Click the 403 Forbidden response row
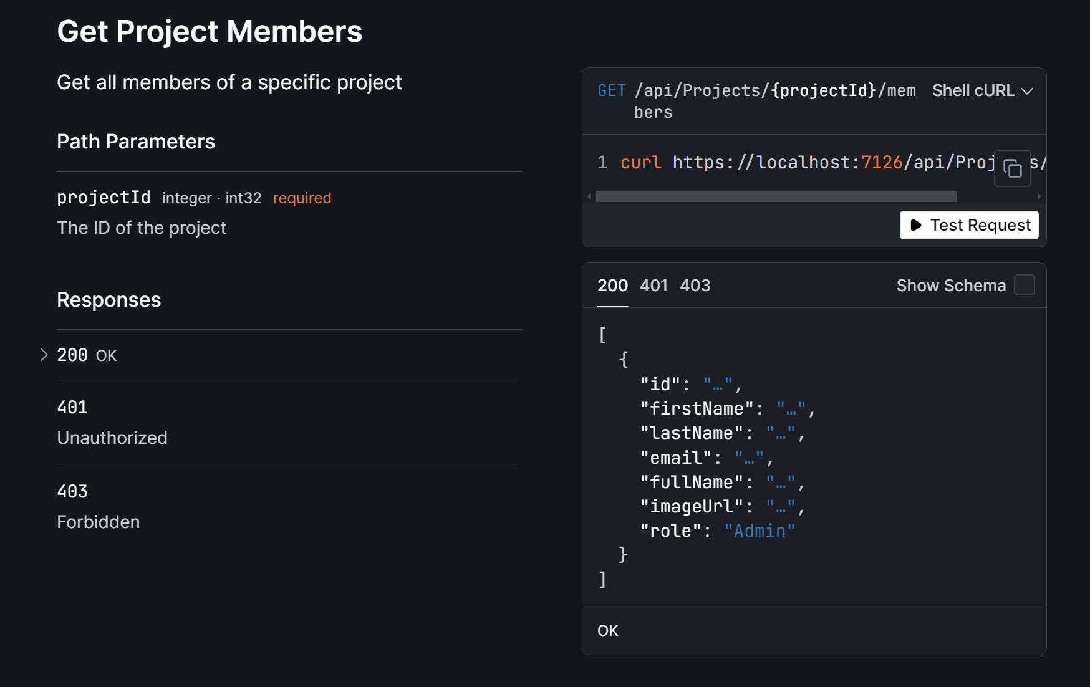 click(99, 507)
